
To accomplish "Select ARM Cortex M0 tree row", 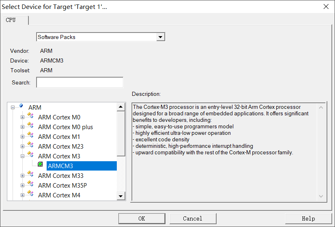I will pos(59,117).
